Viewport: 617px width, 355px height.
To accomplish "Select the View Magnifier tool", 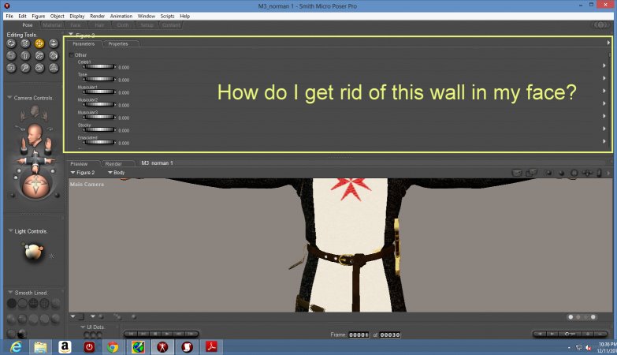I will pyautogui.click(x=25, y=68).
